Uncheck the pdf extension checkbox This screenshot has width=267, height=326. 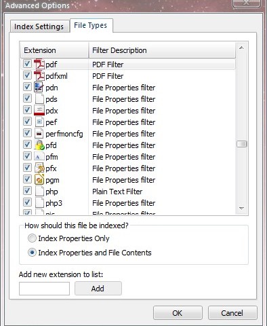point(27,64)
